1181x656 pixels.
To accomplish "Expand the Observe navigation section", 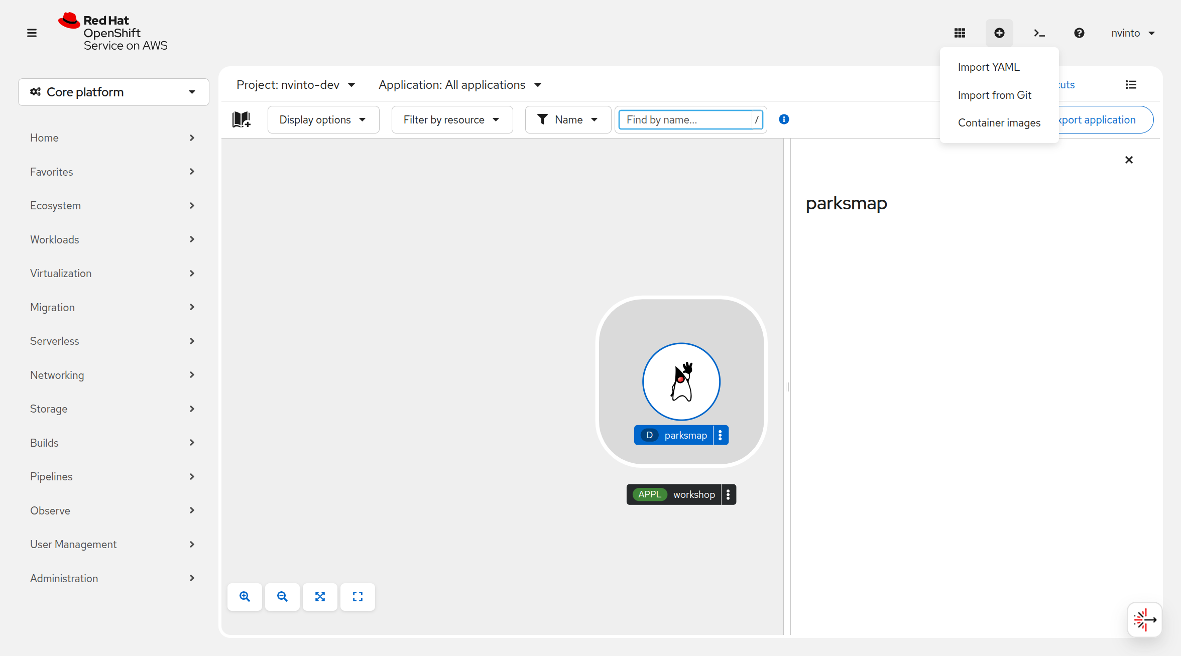I will point(112,510).
